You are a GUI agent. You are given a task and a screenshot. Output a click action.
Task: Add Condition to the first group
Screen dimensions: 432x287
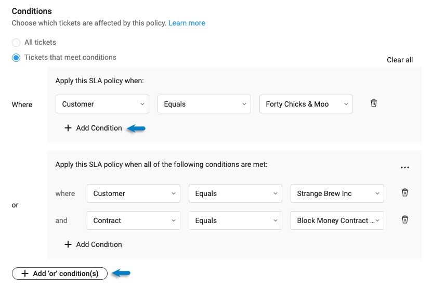tap(93, 128)
